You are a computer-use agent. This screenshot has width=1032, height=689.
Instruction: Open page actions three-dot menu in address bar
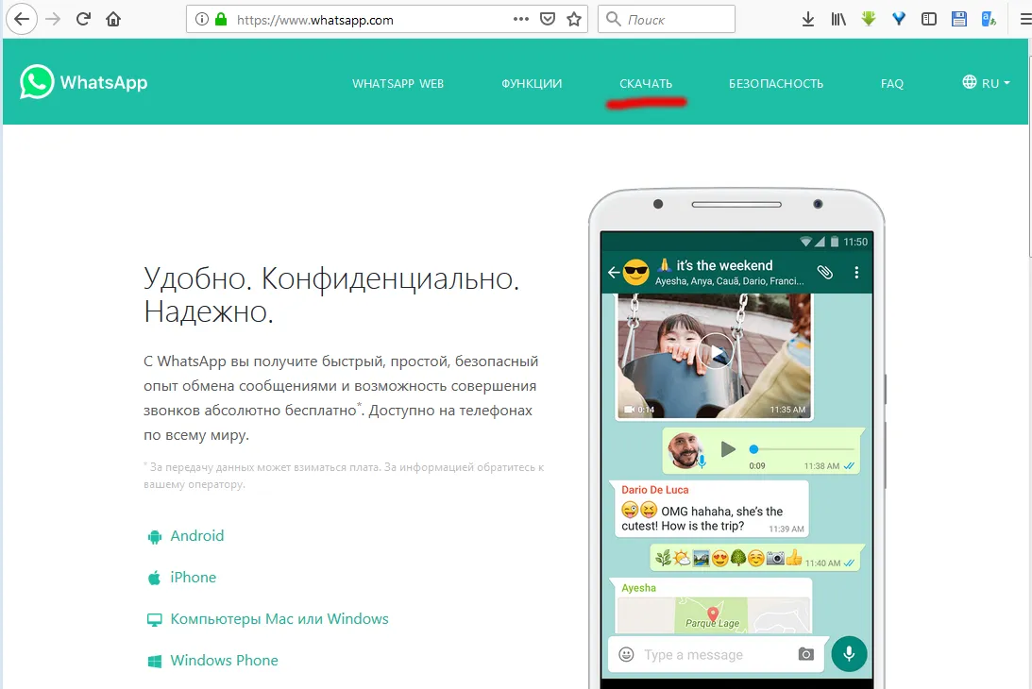(x=521, y=19)
